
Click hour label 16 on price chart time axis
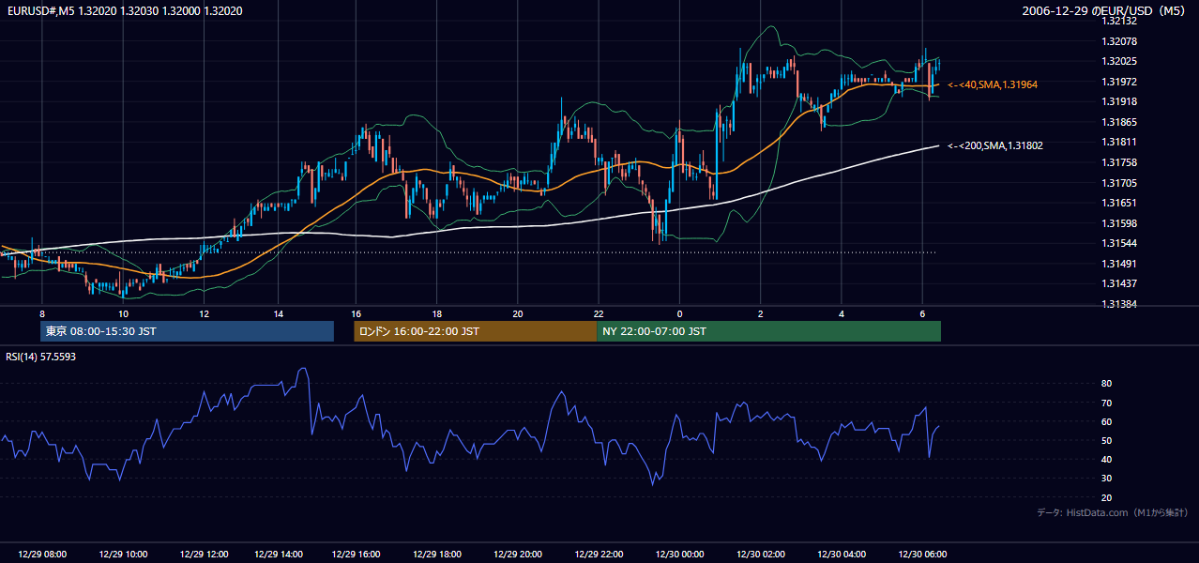pos(357,313)
